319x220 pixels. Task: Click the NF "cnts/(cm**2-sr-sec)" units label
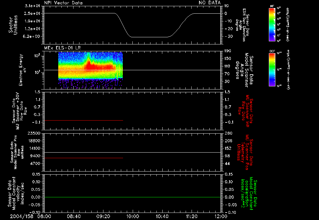[288, 24]
